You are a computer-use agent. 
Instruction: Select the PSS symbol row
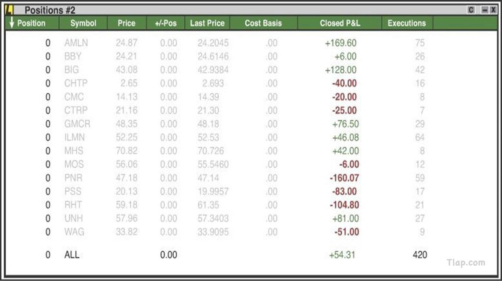pyautogui.click(x=73, y=191)
